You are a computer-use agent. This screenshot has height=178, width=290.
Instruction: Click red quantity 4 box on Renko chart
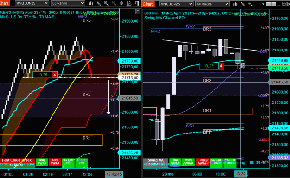tap(55, 75)
